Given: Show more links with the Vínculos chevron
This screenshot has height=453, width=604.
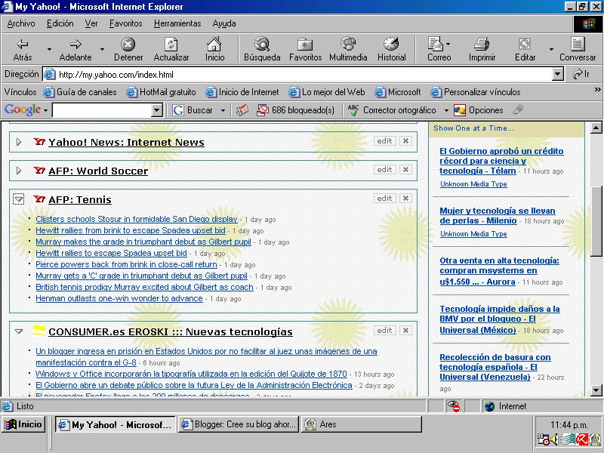Looking at the screenshot, I should pos(597,89).
